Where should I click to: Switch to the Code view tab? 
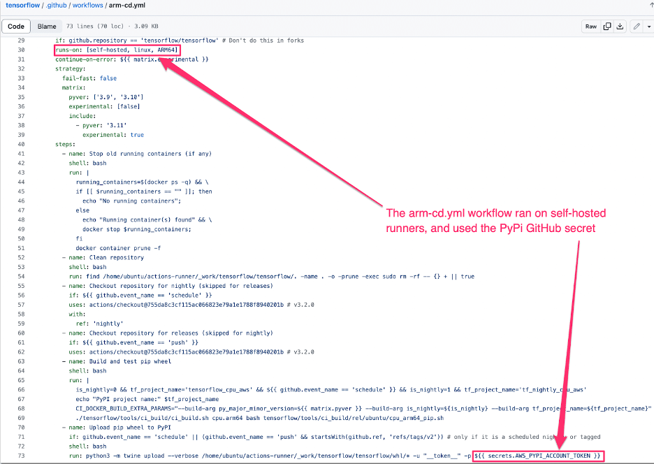(16, 27)
